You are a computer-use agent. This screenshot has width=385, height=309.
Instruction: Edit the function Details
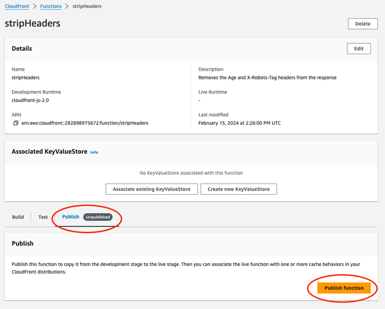pyautogui.click(x=359, y=49)
